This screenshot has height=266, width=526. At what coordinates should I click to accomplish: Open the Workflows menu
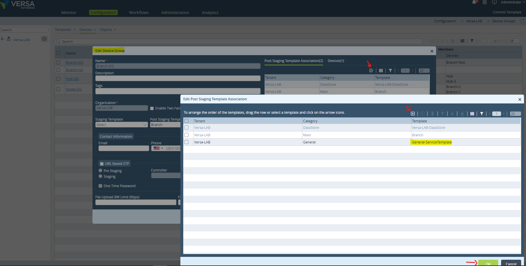139,13
